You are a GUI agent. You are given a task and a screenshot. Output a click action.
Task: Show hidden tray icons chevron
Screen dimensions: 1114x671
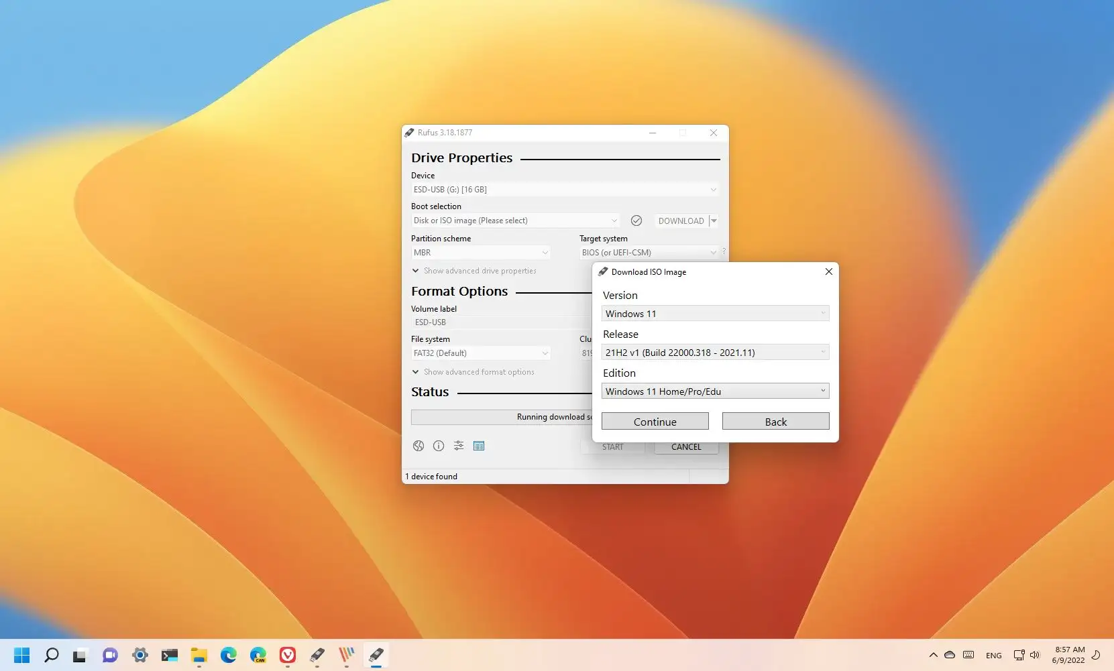(x=933, y=655)
